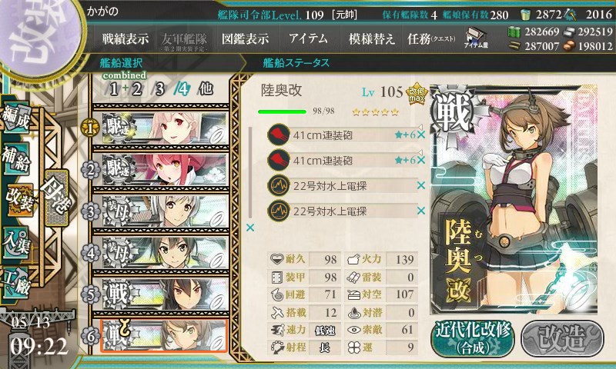Image resolution: width=616 pixels, height=369 pixels.
Task: Click the greyed-out 改造 remodel button
Action: click(x=562, y=338)
